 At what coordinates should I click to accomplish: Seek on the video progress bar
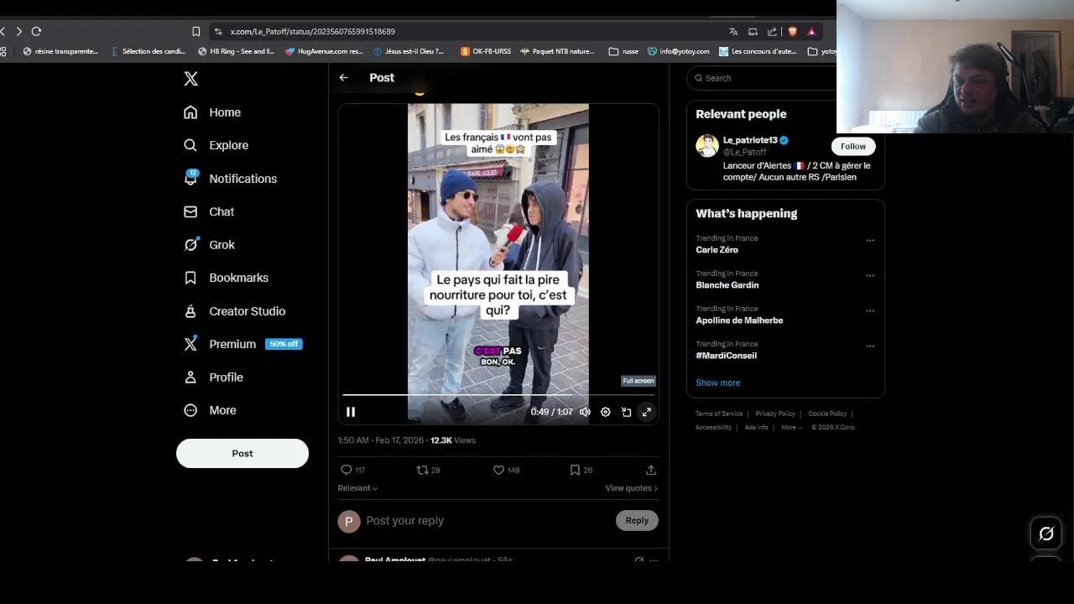pos(498,394)
